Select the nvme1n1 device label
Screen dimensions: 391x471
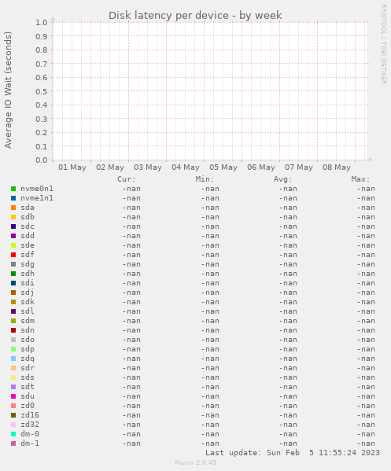[37, 198]
